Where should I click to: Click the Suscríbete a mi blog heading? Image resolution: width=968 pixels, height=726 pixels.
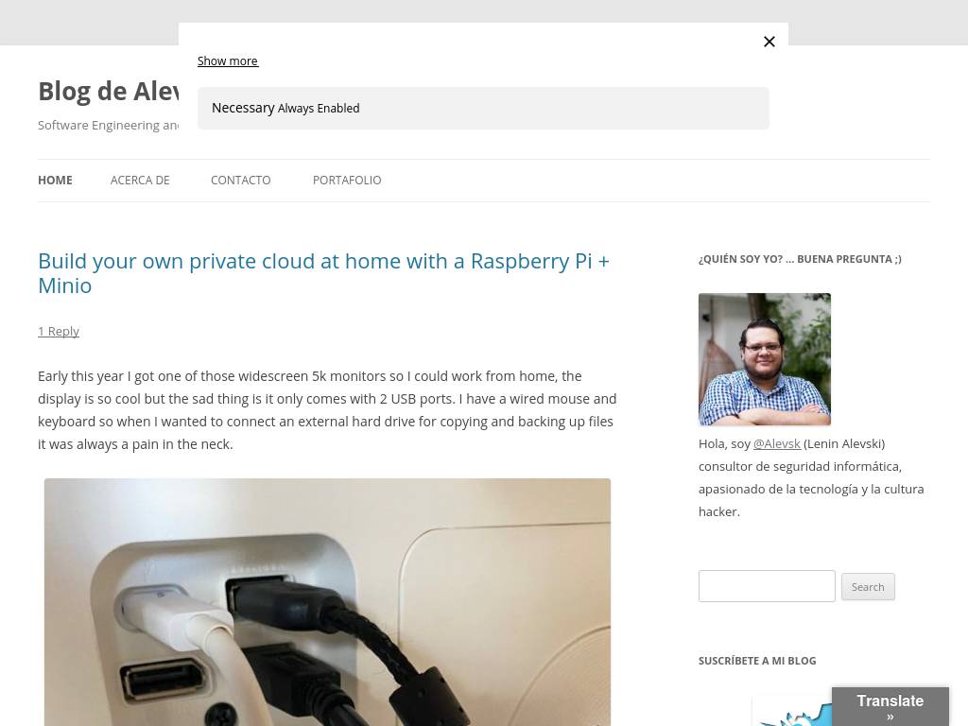(757, 661)
